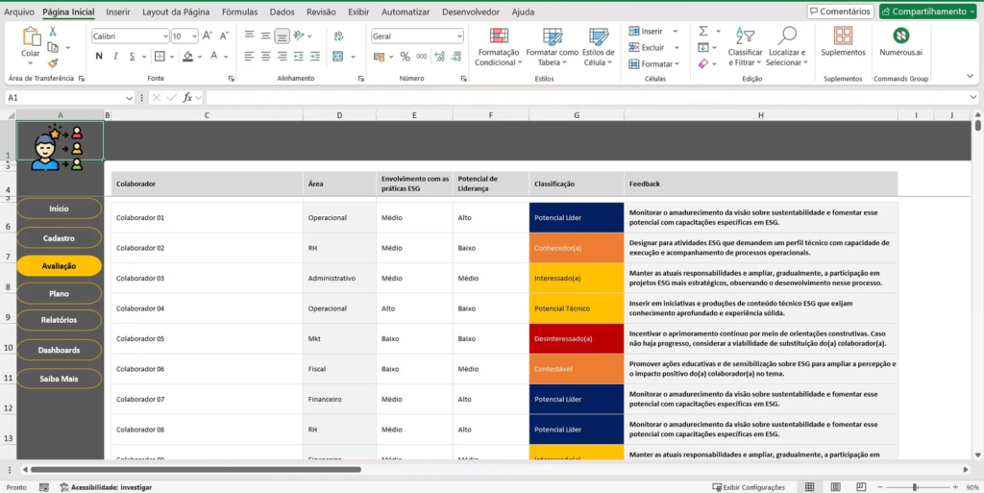The height and width of the screenshot is (493, 984).
Task: Click the formula bar input field
Action: [x=577, y=98]
